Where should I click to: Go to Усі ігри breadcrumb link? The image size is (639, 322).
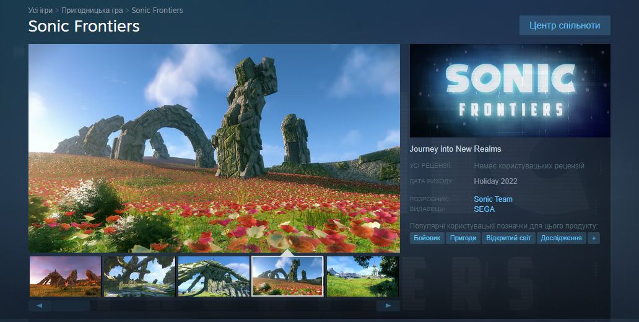(40, 10)
